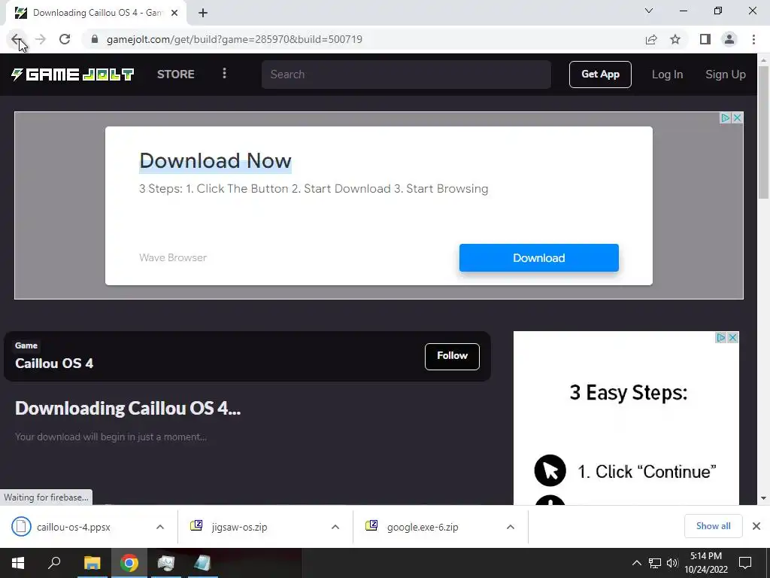Screen dimensions: 770x578
Task: Open the tab search chevron
Action: coord(649,11)
